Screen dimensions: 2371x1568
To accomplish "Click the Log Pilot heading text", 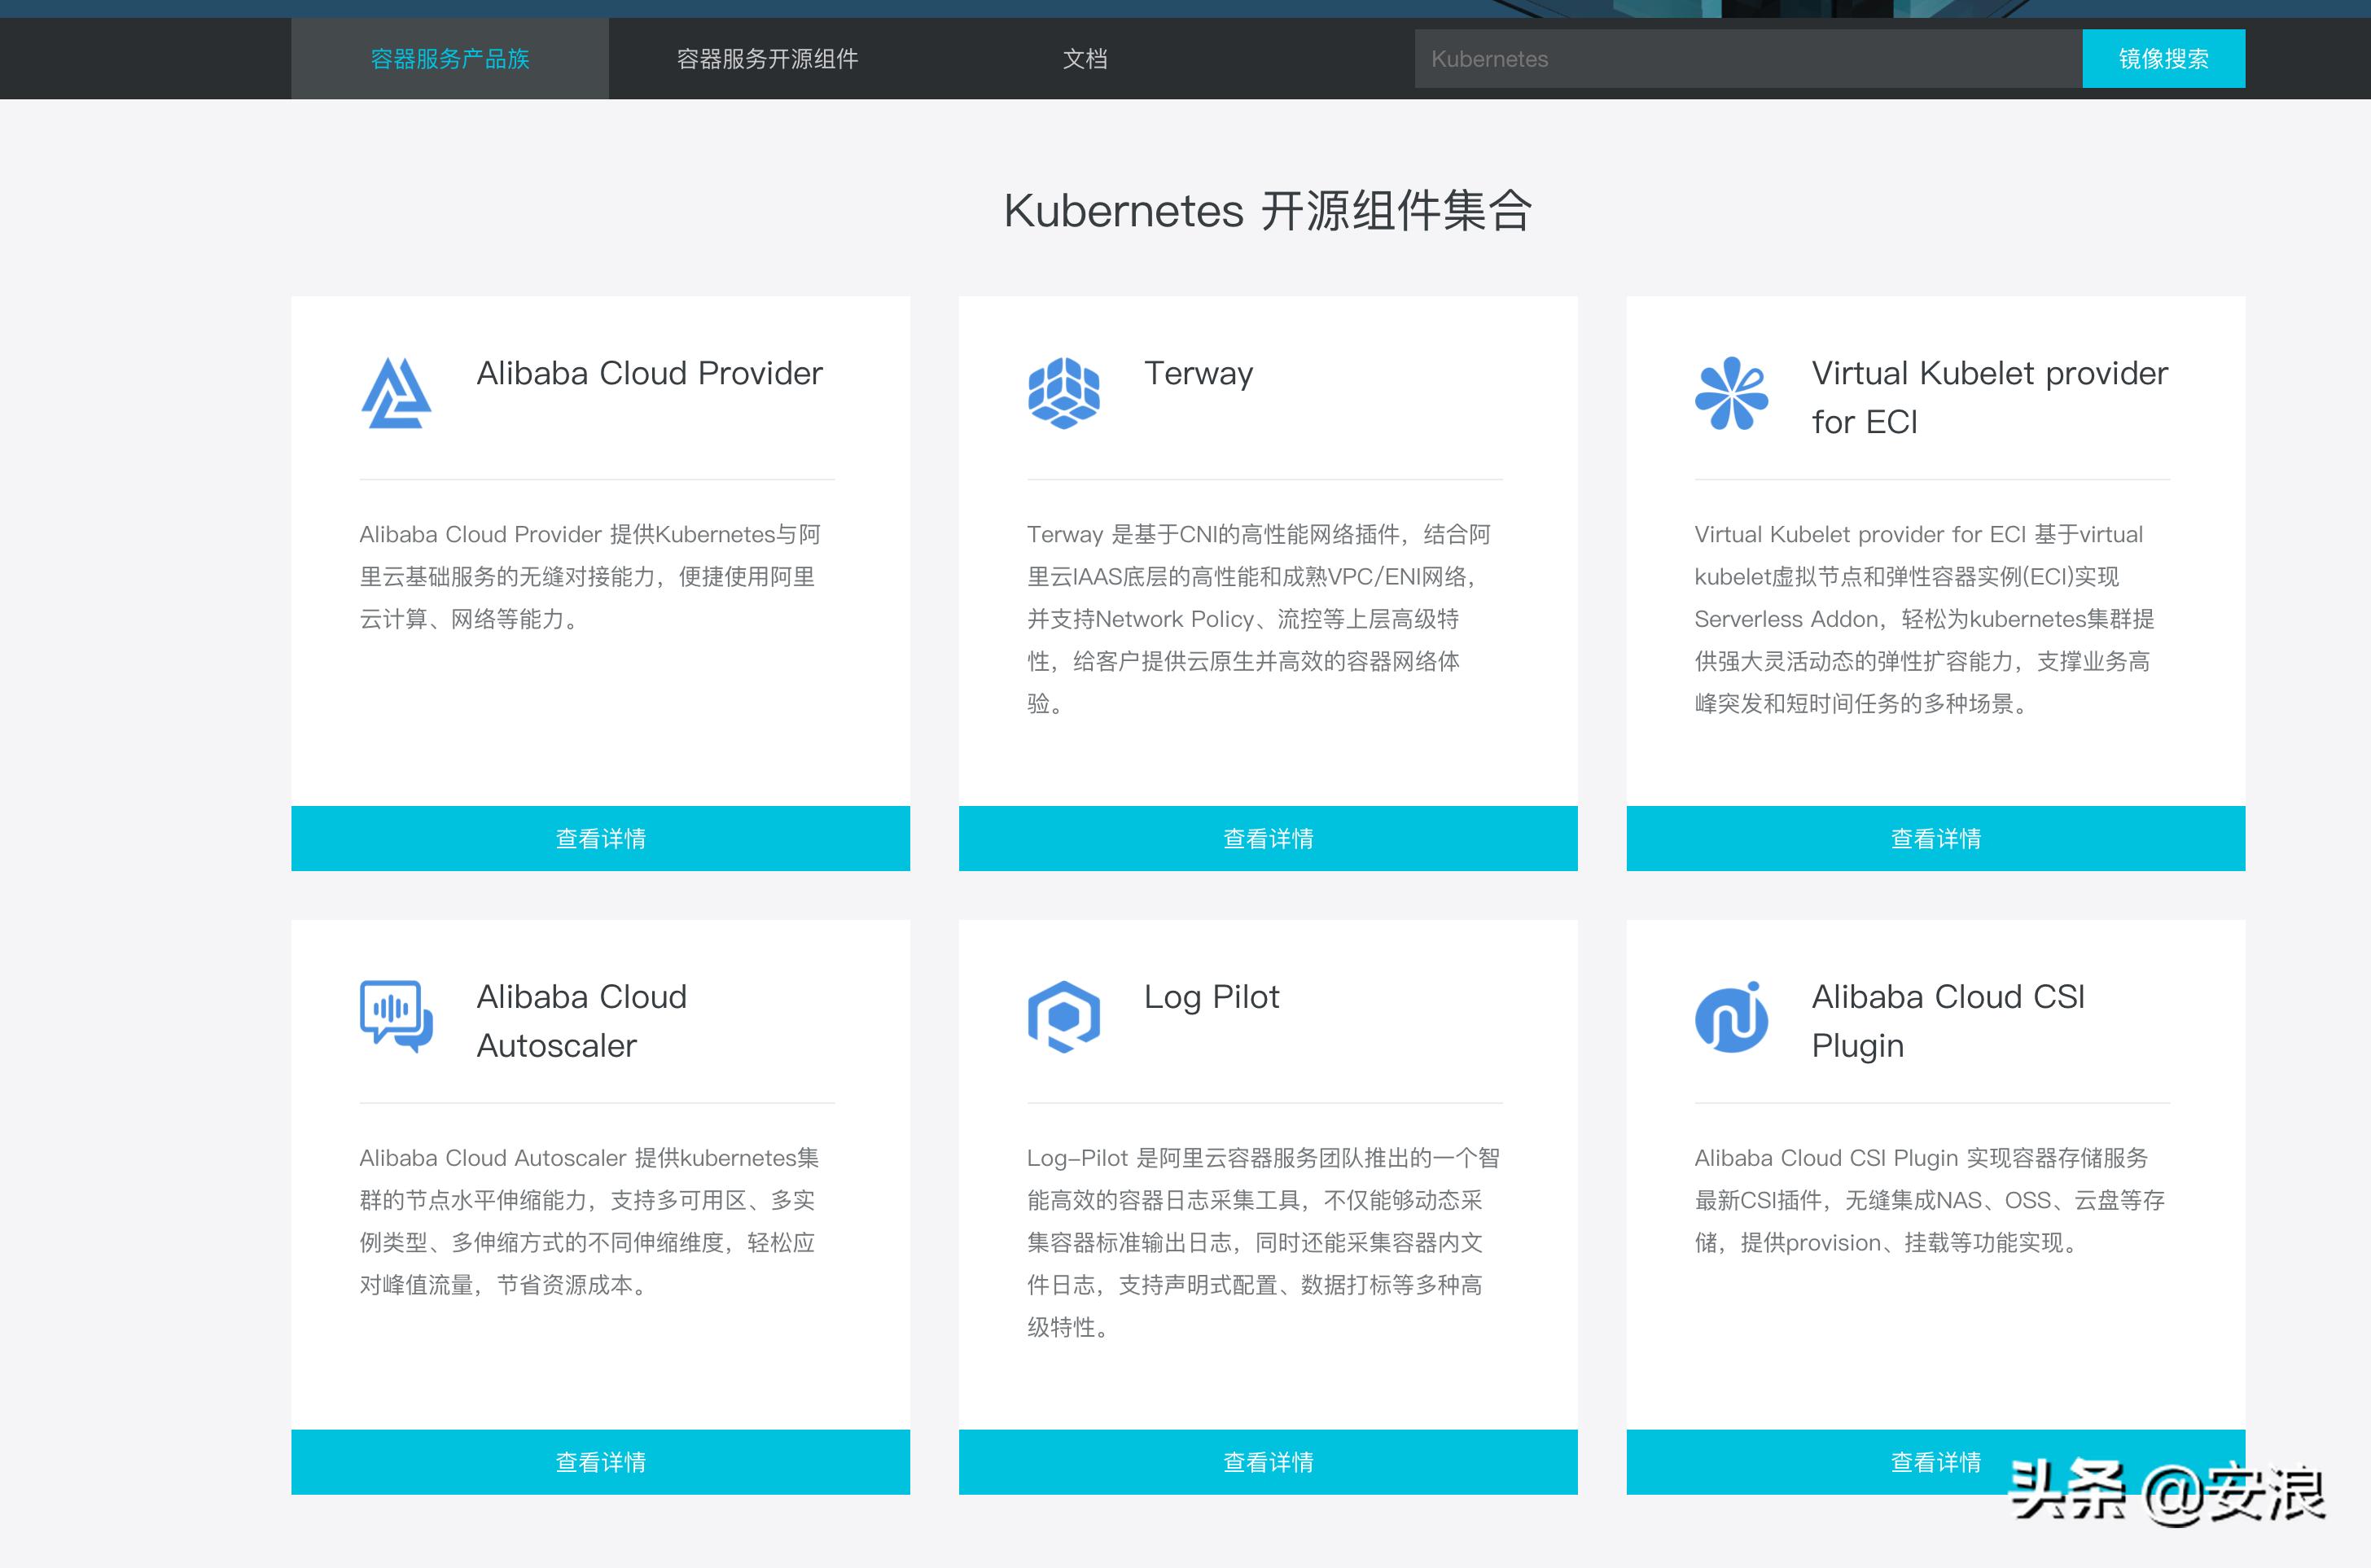I will [x=1211, y=996].
